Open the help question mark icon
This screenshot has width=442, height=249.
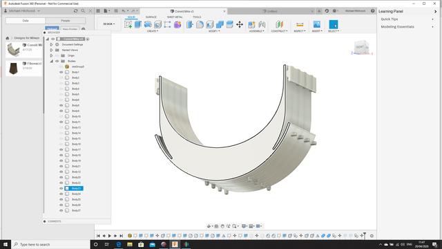pos(373,11)
